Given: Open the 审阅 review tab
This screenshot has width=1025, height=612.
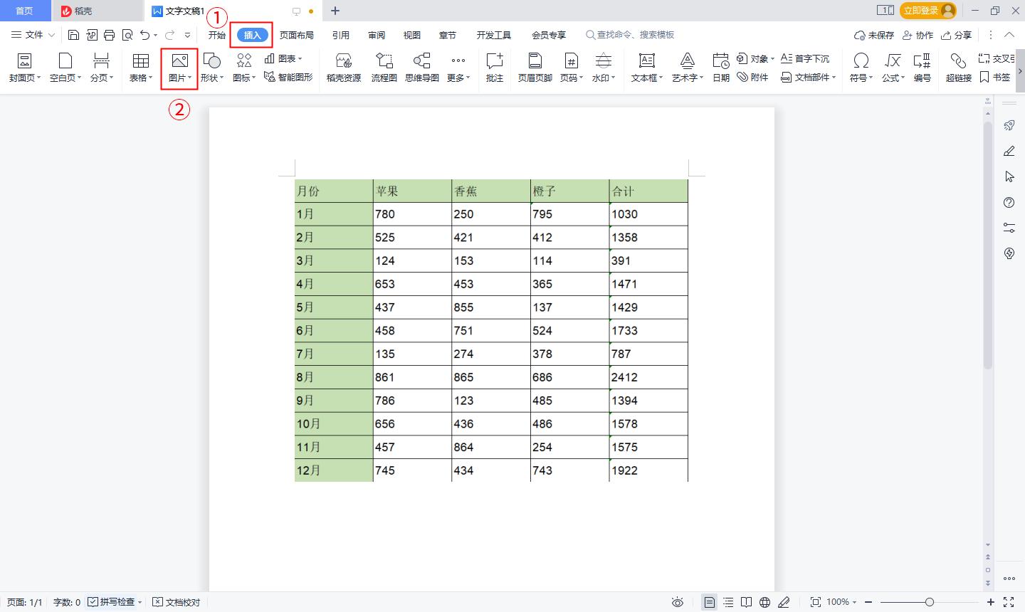Looking at the screenshot, I should (x=377, y=35).
